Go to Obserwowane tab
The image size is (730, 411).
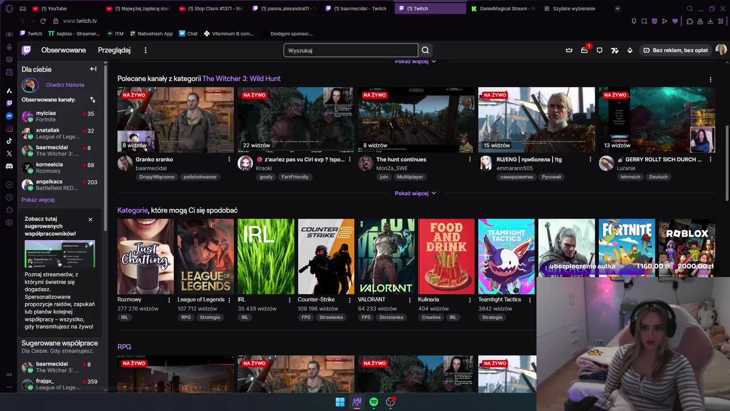(63, 50)
